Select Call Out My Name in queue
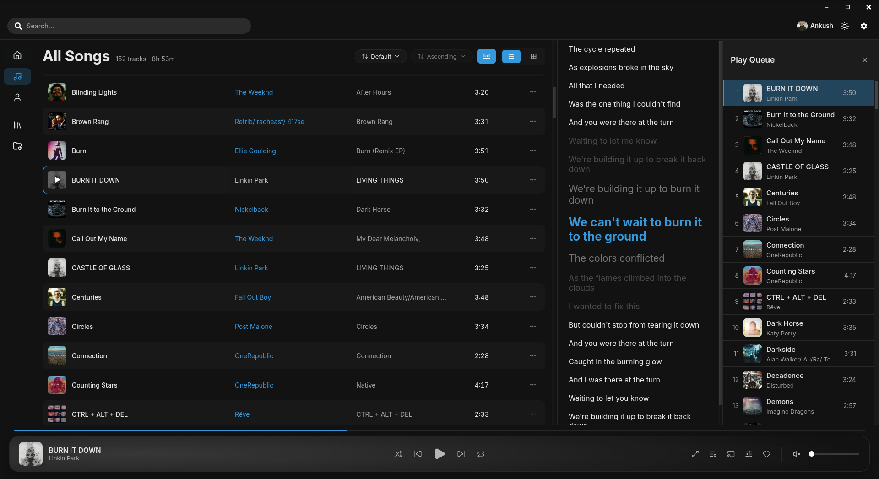Viewport: 879px width, 479px height. point(798,145)
